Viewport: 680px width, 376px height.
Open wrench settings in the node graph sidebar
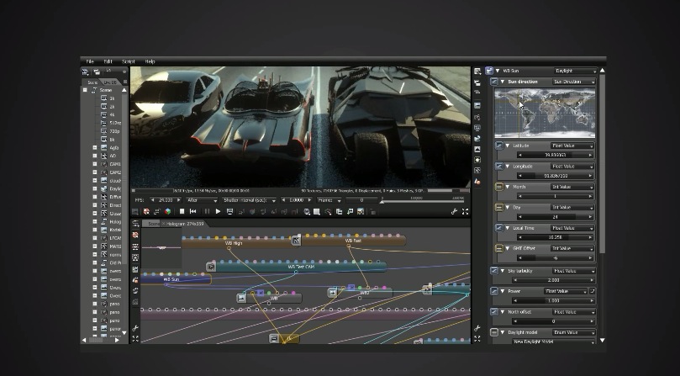pos(135,328)
